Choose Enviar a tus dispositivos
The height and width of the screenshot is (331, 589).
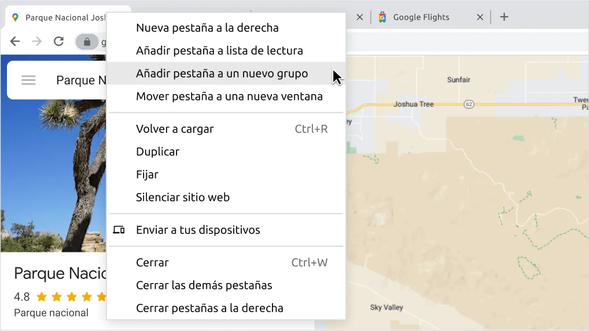[226, 230]
